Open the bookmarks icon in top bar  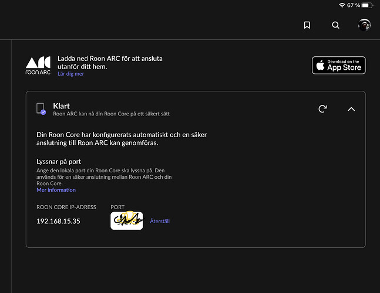tap(307, 25)
